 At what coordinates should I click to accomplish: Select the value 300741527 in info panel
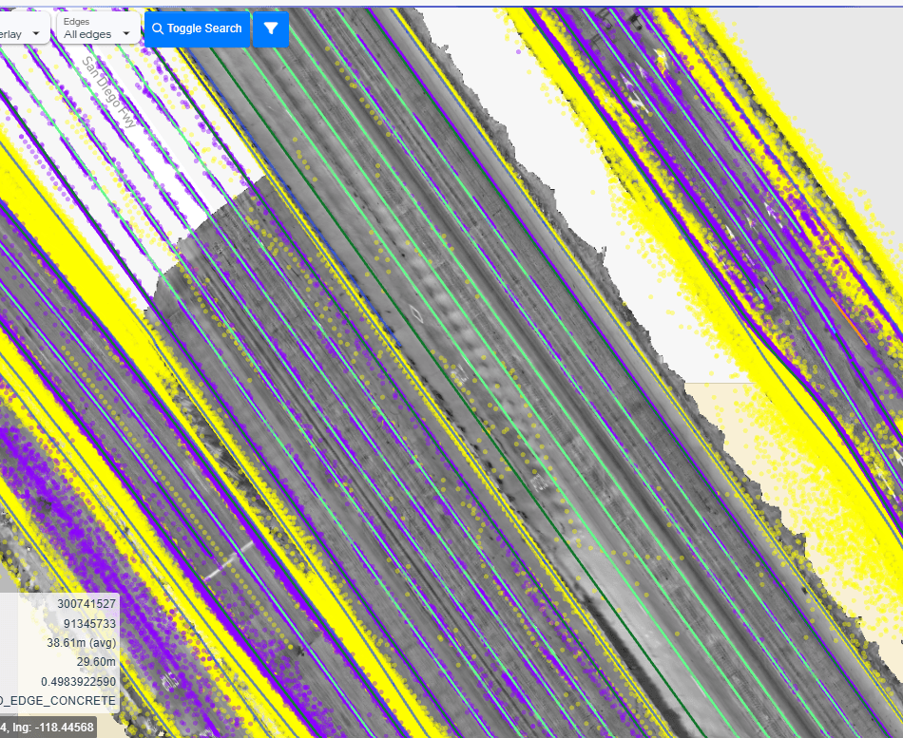(x=86, y=604)
